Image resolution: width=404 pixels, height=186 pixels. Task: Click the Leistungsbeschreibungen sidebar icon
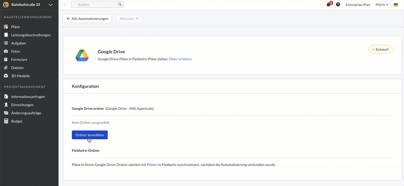6,35
